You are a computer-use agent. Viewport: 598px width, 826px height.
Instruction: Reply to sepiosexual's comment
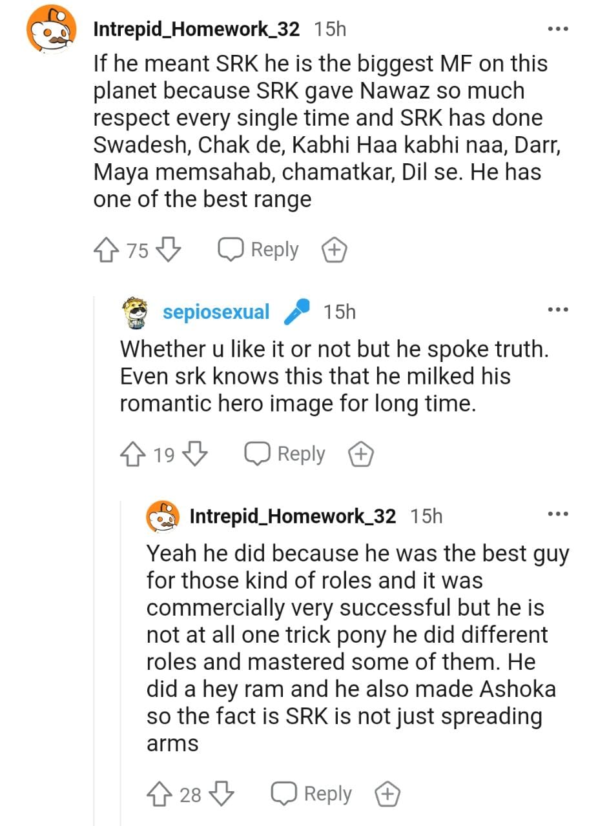tap(285, 454)
